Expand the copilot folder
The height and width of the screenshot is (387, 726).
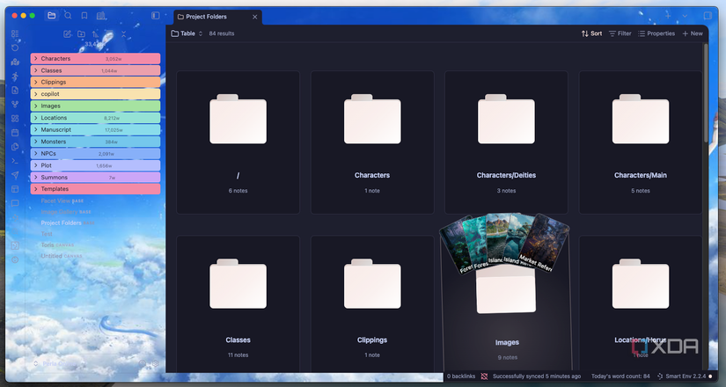coord(95,94)
